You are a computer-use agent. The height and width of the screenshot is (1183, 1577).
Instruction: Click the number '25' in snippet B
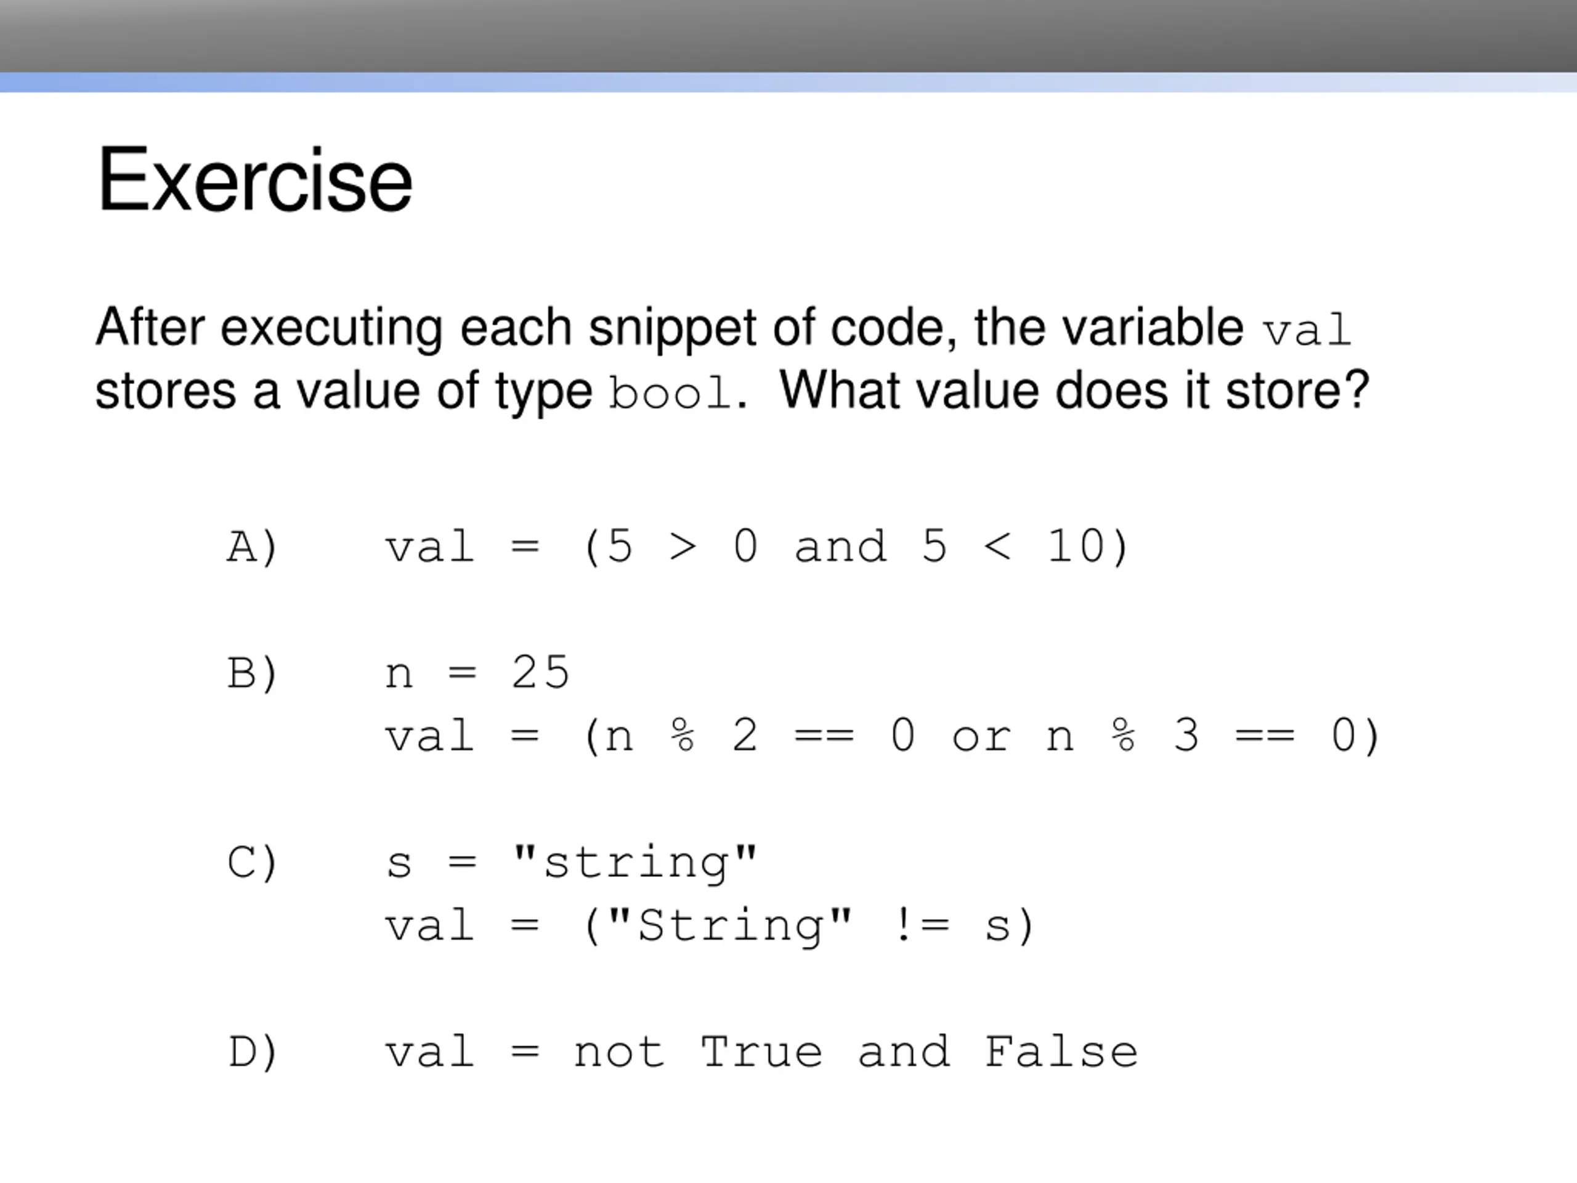pos(540,672)
